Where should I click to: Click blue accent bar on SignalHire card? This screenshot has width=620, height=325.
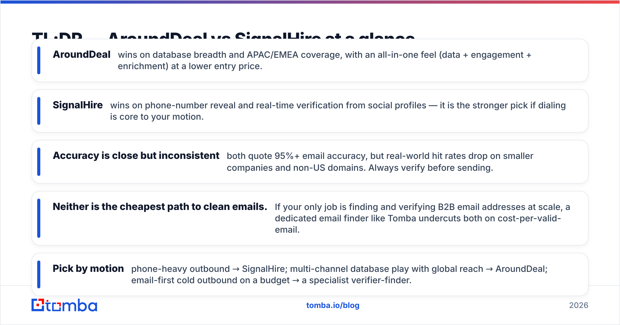[x=39, y=111]
